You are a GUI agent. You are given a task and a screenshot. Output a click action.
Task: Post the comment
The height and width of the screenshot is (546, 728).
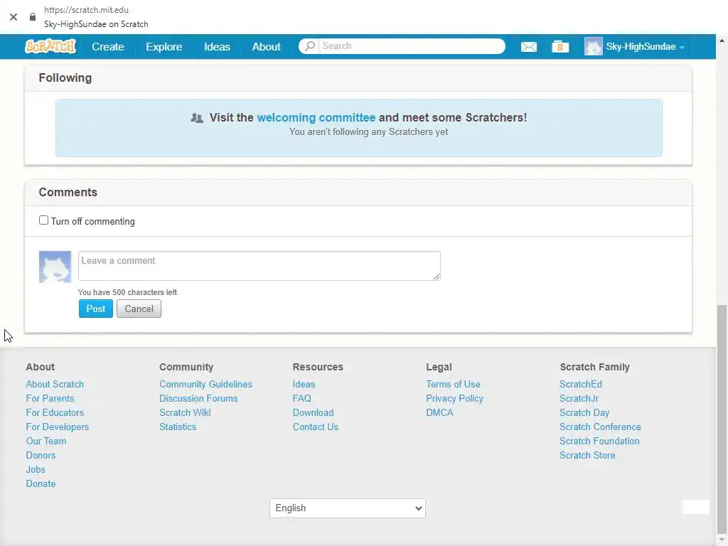[96, 309]
